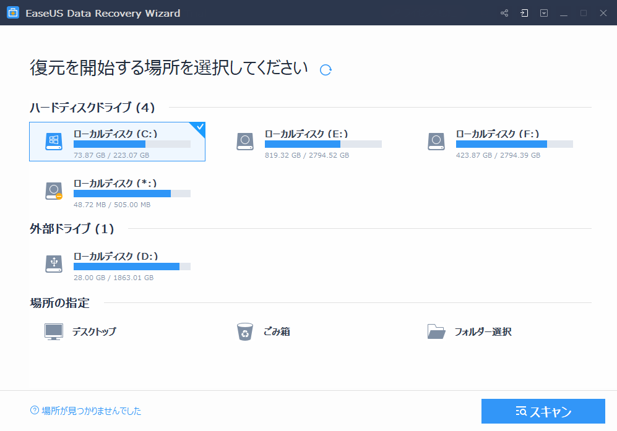Click the 819.32 GB / 2794.52 GB text
The height and width of the screenshot is (431, 617).
point(307,155)
